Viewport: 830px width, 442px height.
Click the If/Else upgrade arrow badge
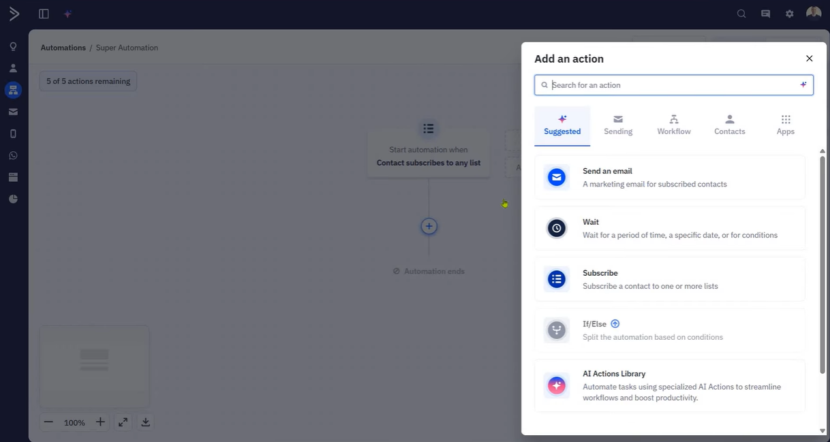click(x=615, y=323)
